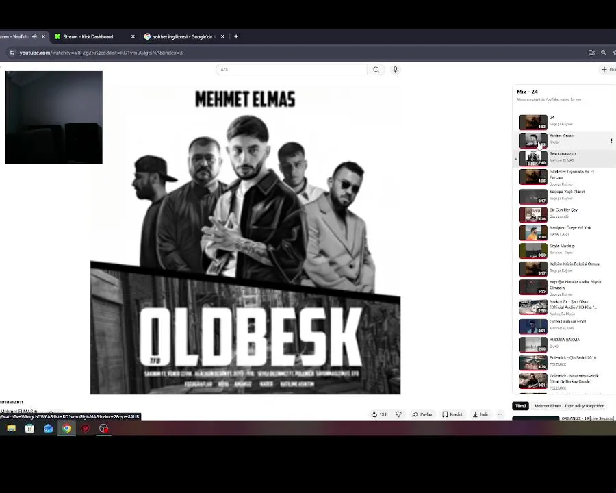Select currently playing Savunmasızım playlist item

click(x=564, y=158)
